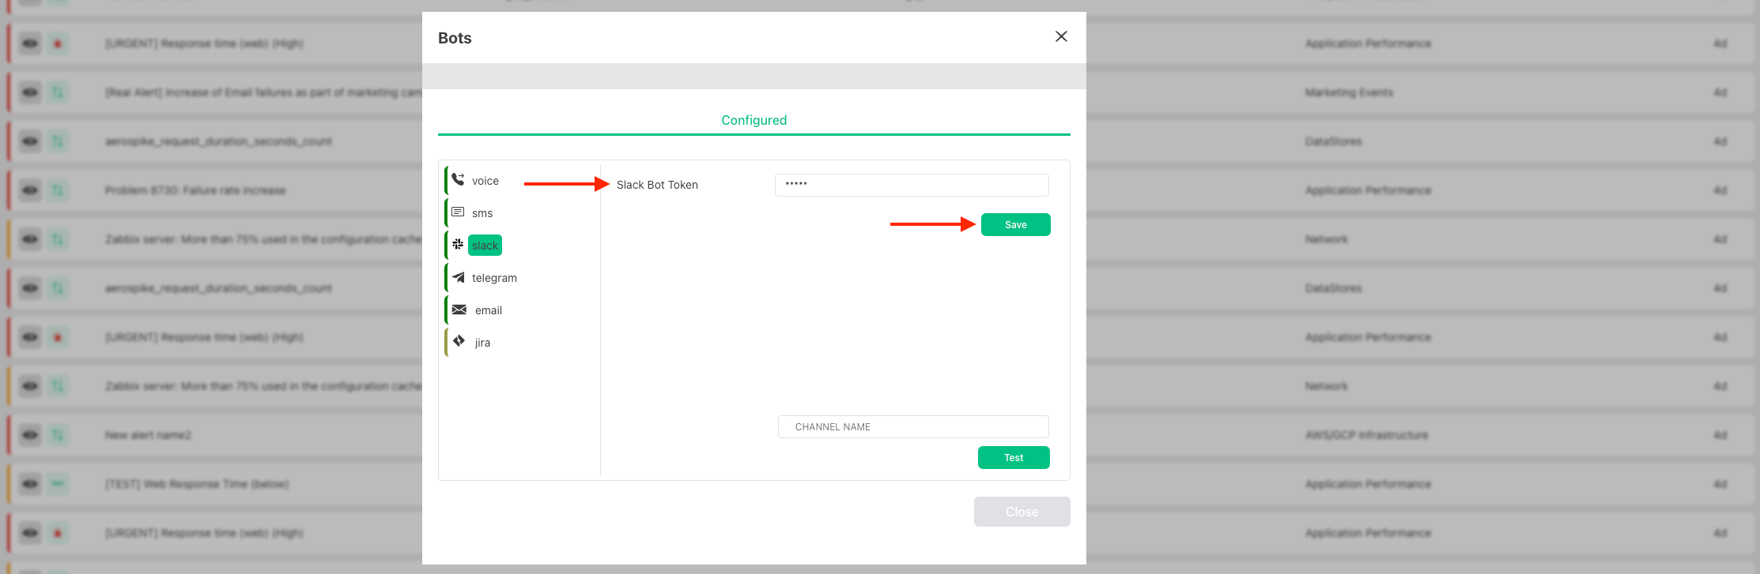Image resolution: width=1760 pixels, height=574 pixels.
Task: Open the jira bot settings
Action: point(482,343)
